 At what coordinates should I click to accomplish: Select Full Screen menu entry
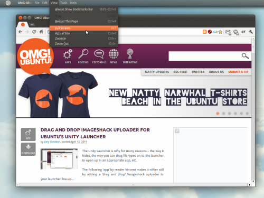84,28
